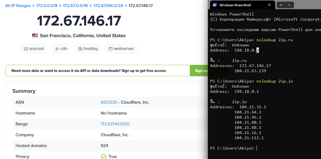Click address 104.21.112.1 in PowerShell
This screenshot has width=321, height=159.
point(249,138)
